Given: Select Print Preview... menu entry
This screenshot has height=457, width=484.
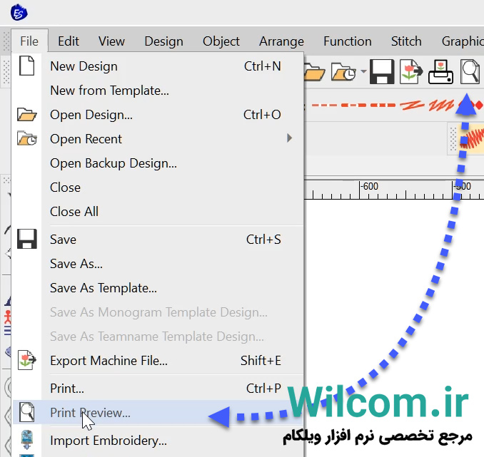Looking at the screenshot, I should click(158, 413).
